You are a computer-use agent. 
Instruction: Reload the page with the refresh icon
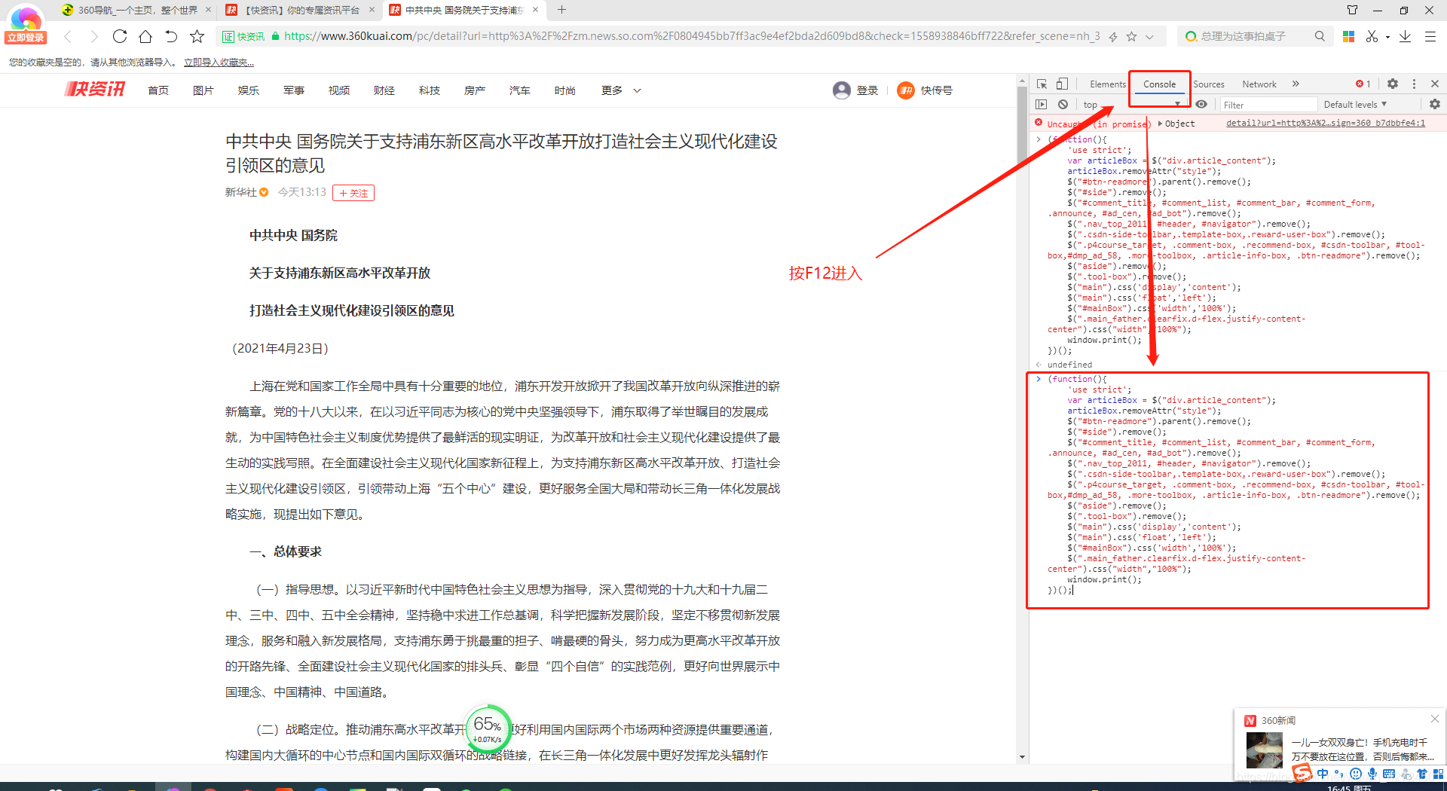(119, 36)
